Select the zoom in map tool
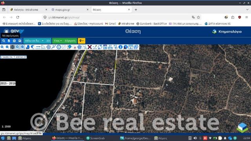 2,47
